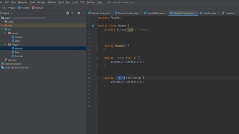
Task: Click the start.iml file icon in tree
Action: point(6,60)
